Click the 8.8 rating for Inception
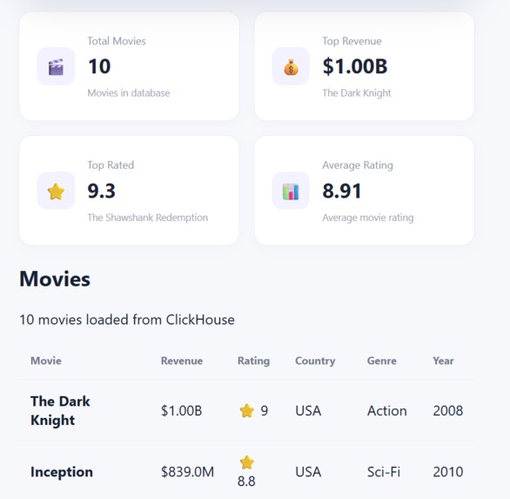 tap(246, 481)
